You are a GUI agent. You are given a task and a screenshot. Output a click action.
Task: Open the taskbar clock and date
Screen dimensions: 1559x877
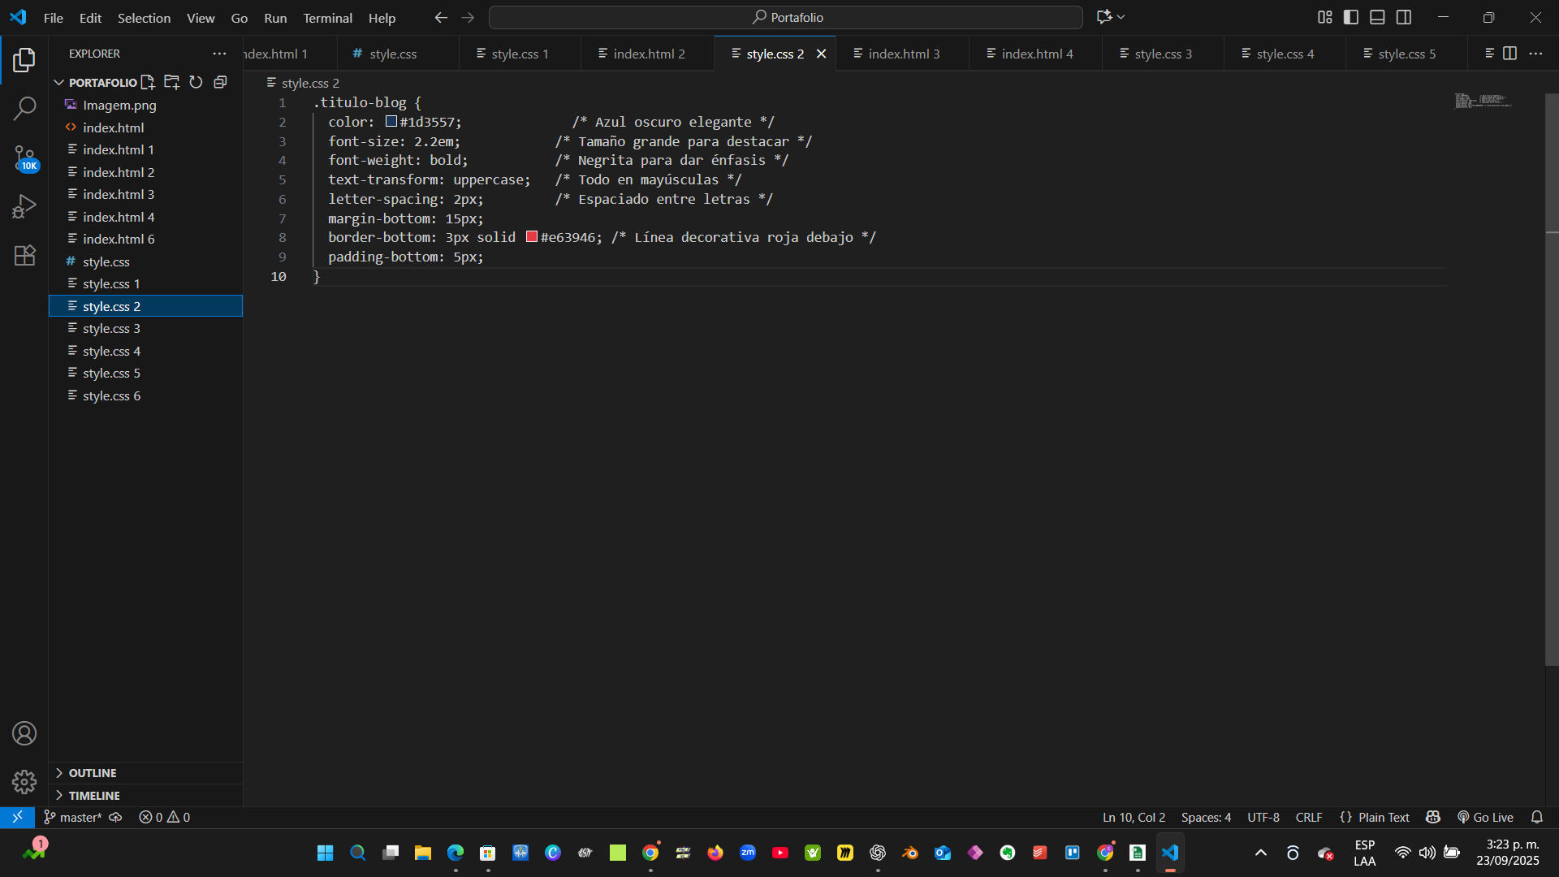coord(1507,853)
